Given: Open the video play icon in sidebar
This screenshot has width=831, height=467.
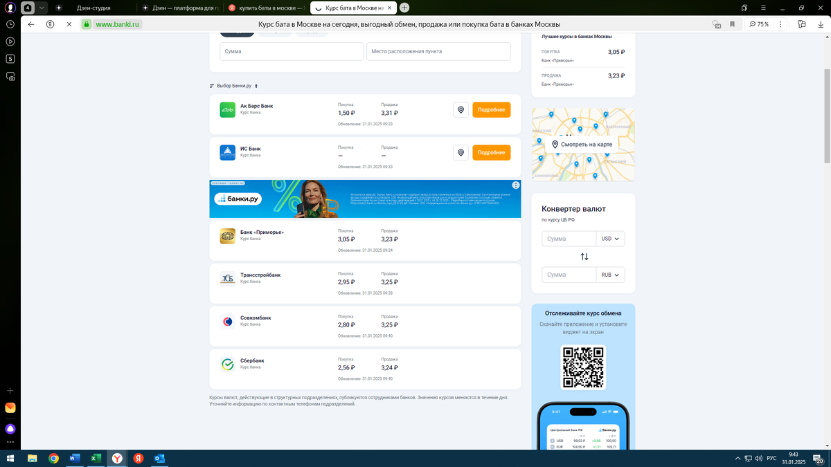Looking at the screenshot, I should point(10,42).
